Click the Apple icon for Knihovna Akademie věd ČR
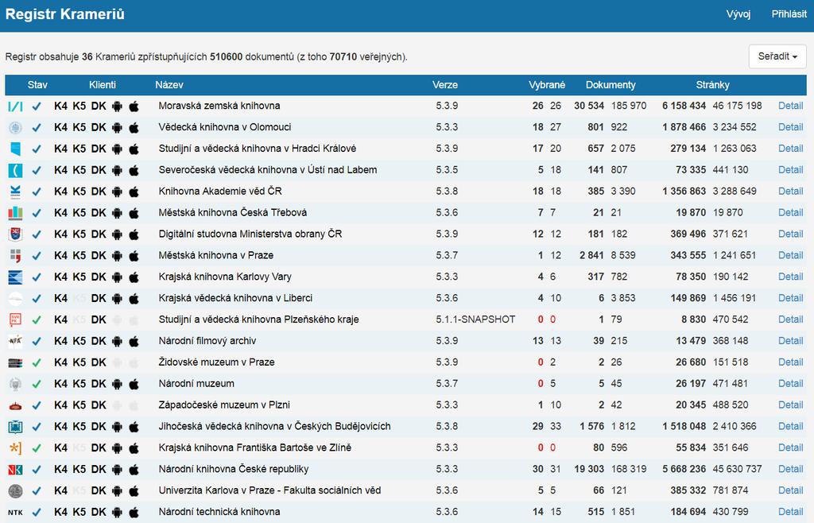 tap(134, 192)
